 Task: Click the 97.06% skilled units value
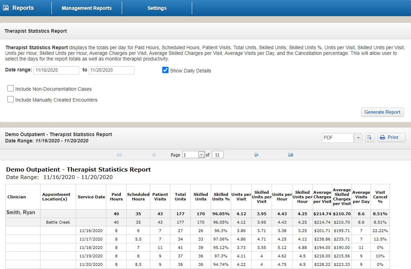(x=221, y=239)
